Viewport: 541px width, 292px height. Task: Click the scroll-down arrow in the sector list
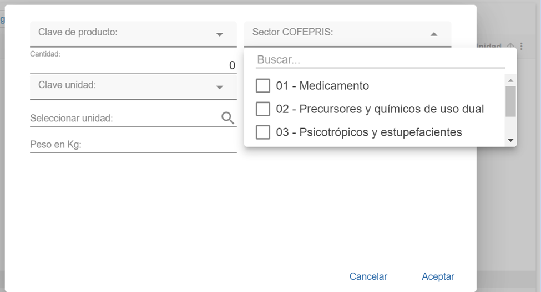click(510, 141)
